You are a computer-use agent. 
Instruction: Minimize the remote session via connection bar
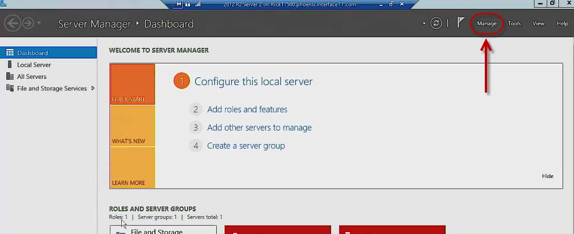(381, 4)
